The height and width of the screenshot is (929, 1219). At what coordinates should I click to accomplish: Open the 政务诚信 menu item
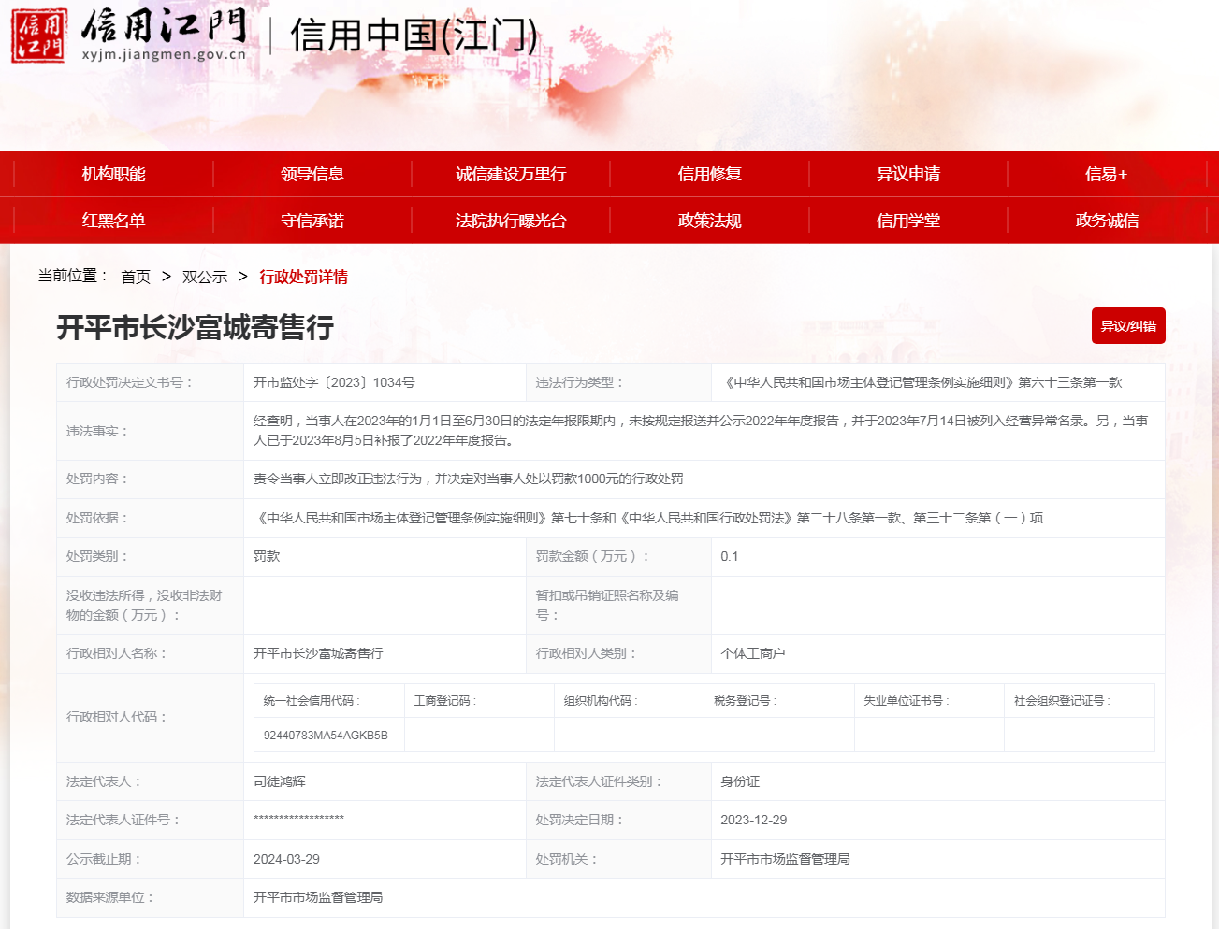point(1106,221)
